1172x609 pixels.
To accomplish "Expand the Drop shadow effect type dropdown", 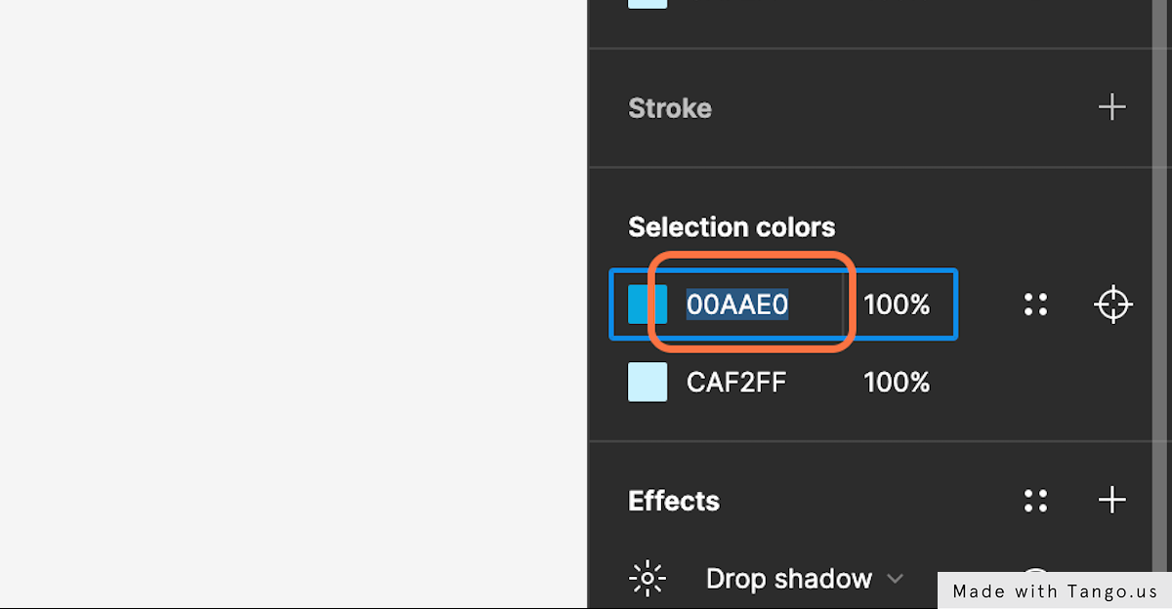I will click(x=805, y=579).
